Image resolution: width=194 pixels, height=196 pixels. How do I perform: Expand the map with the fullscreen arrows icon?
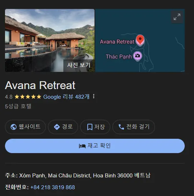[x=177, y=17]
